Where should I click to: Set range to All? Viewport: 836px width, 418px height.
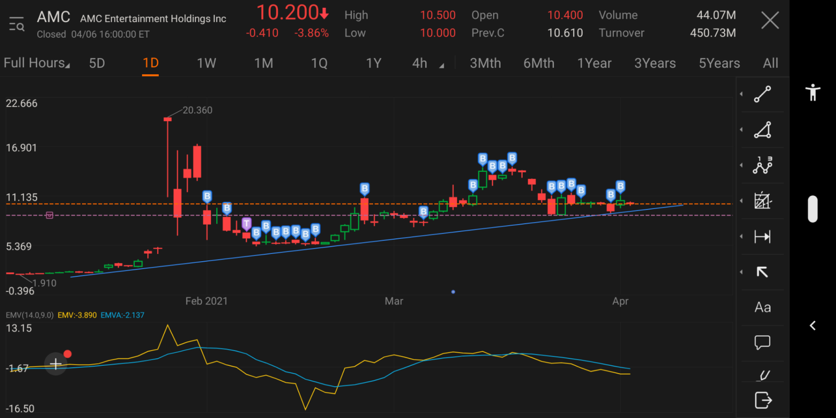click(771, 63)
